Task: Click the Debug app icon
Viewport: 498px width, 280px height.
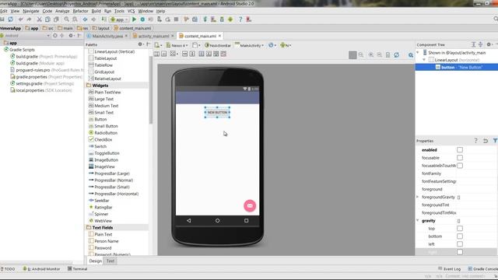Action: 142,19
